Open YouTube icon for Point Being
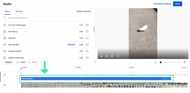The width and height of the screenshot is (190, 93). pos(87,32)
